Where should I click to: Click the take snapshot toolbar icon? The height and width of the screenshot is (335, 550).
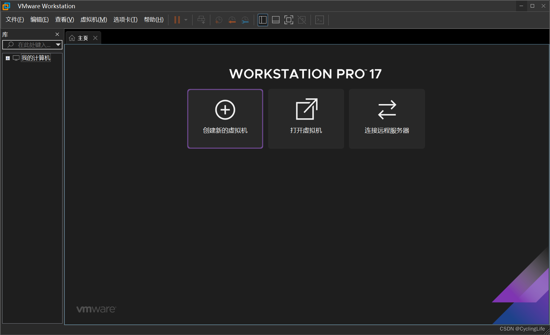[219, 20]
